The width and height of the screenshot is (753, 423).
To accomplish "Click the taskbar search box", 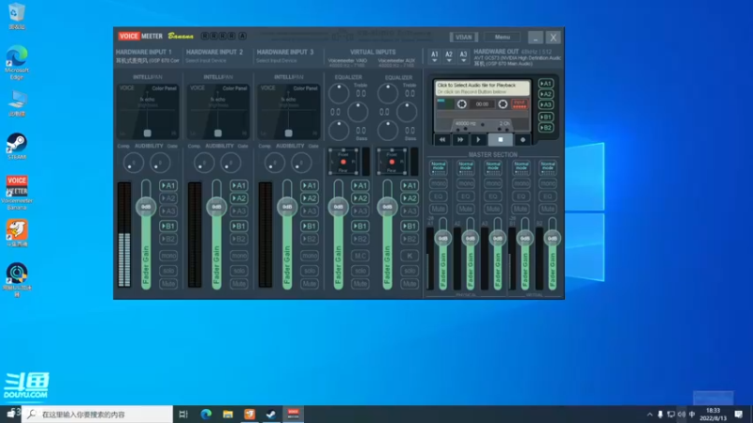I will (x=98, y=415).
